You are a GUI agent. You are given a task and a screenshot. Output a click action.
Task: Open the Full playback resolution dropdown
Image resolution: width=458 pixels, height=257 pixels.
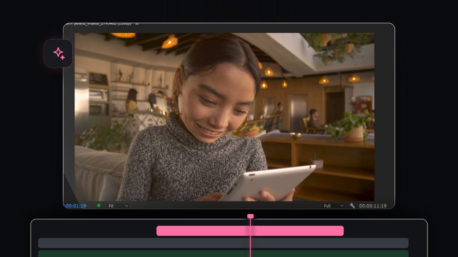[x=333, y=206]
